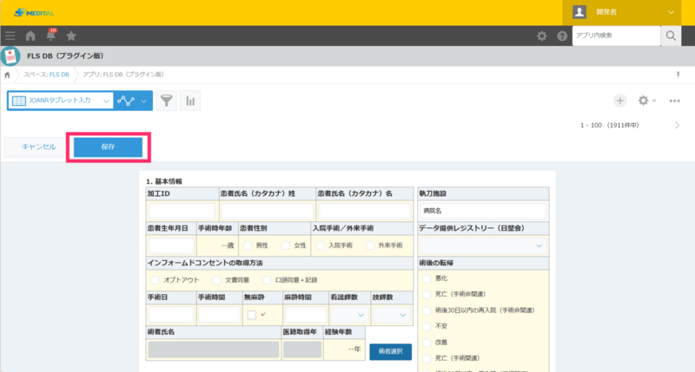Open the bar chart aggregate icon
Image resolution: width=695 pixels, height=372 pixels.
tap(190, 101)
